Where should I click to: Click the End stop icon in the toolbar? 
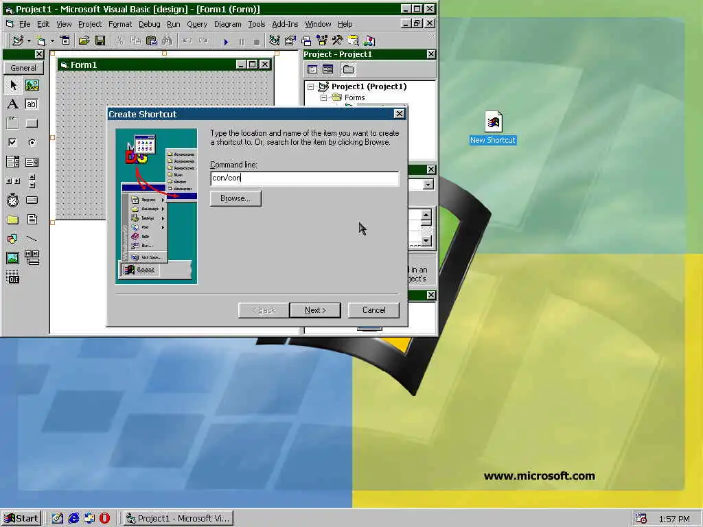(x=257, y=42)
